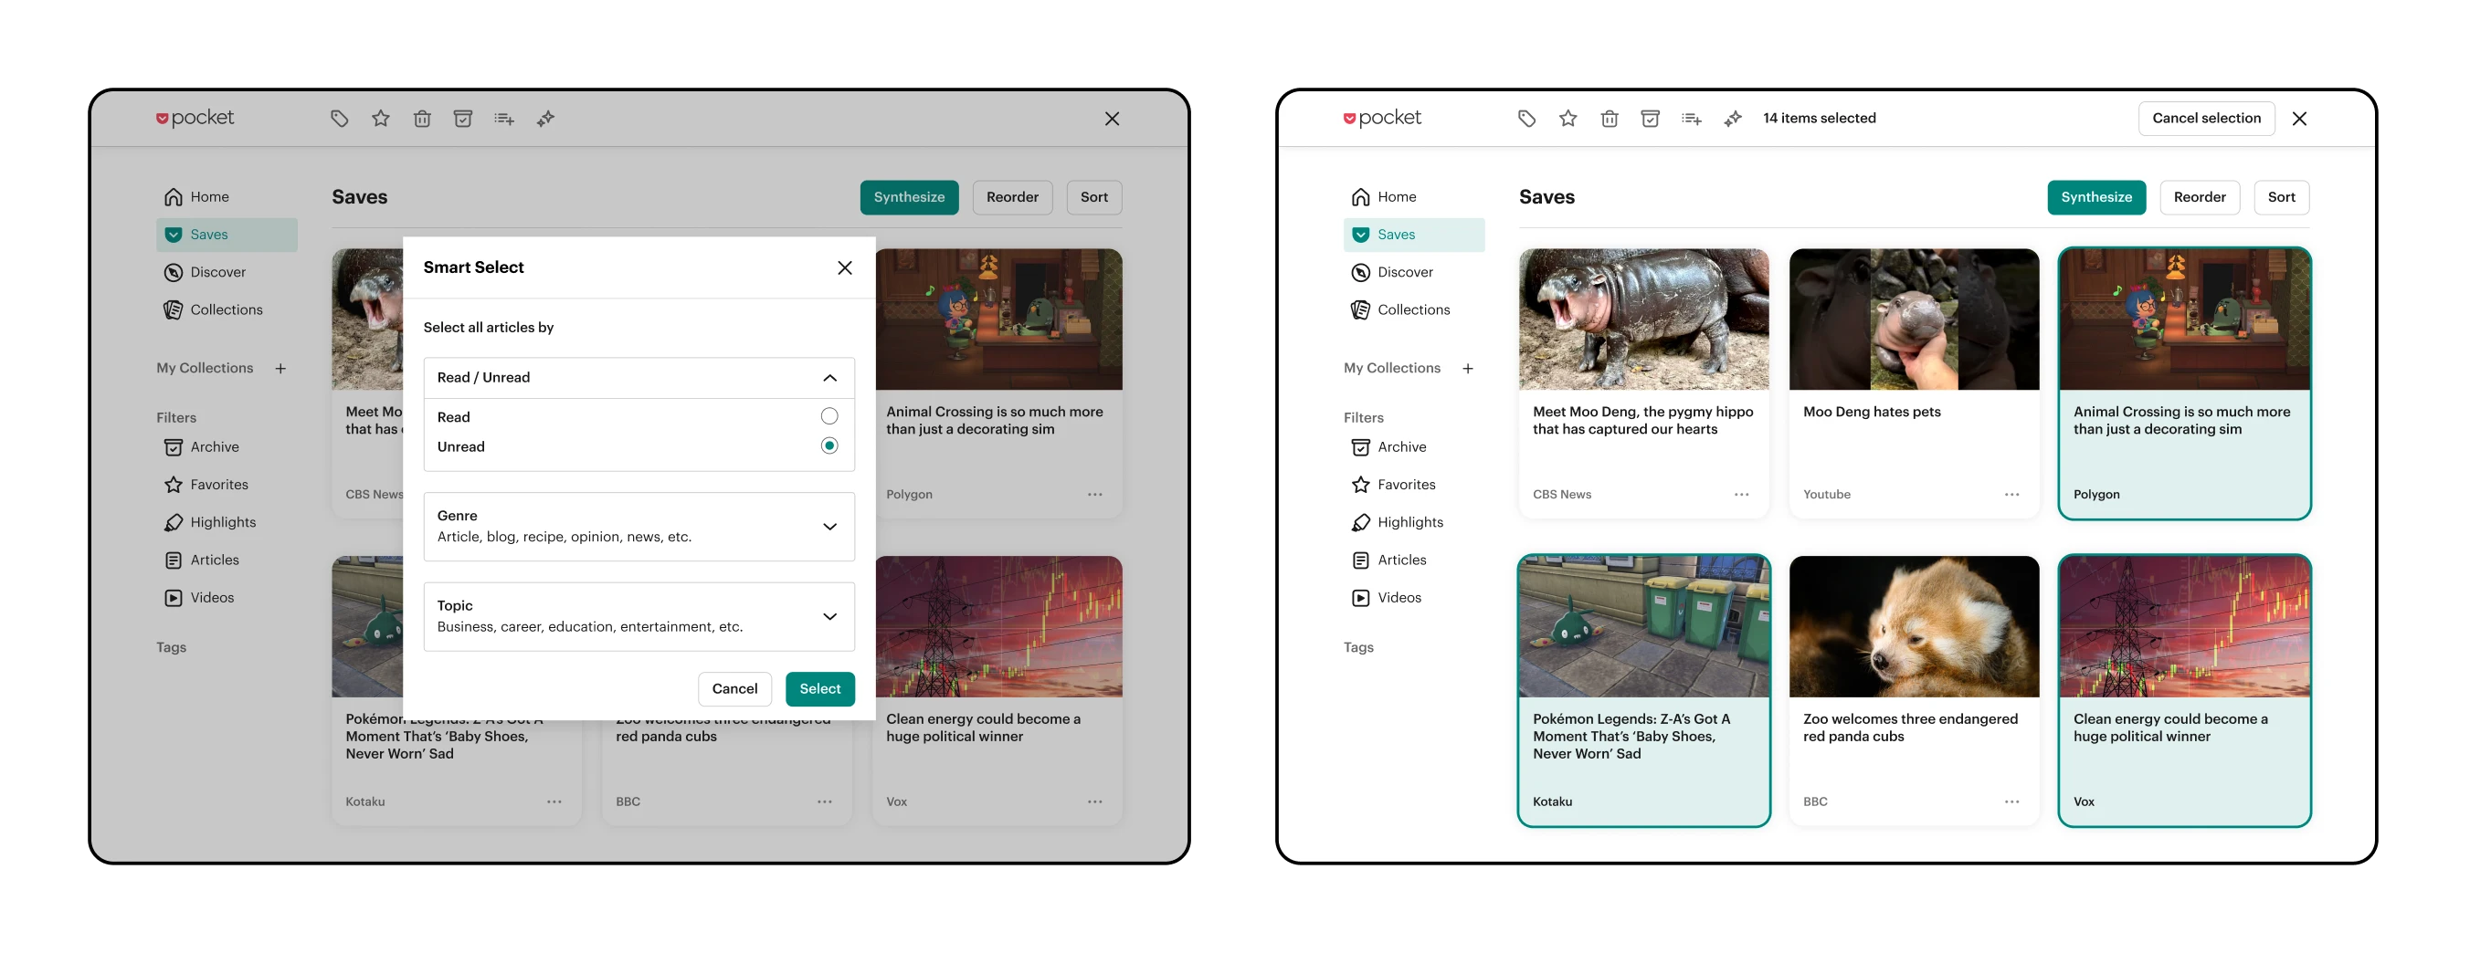Click the Select button in Smart Select
This screenshot has width=2470, height=953.
pyautogui.click(x=819, y=688)
